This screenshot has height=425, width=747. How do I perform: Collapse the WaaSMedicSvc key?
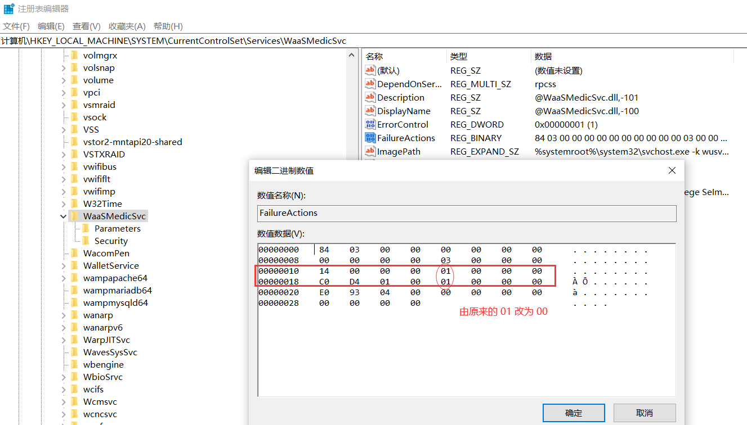pos(64,216)
